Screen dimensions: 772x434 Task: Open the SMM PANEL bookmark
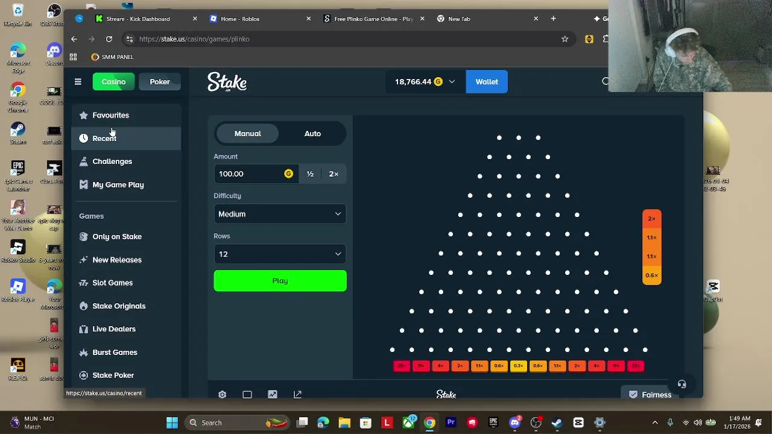[x=112, y=57]
